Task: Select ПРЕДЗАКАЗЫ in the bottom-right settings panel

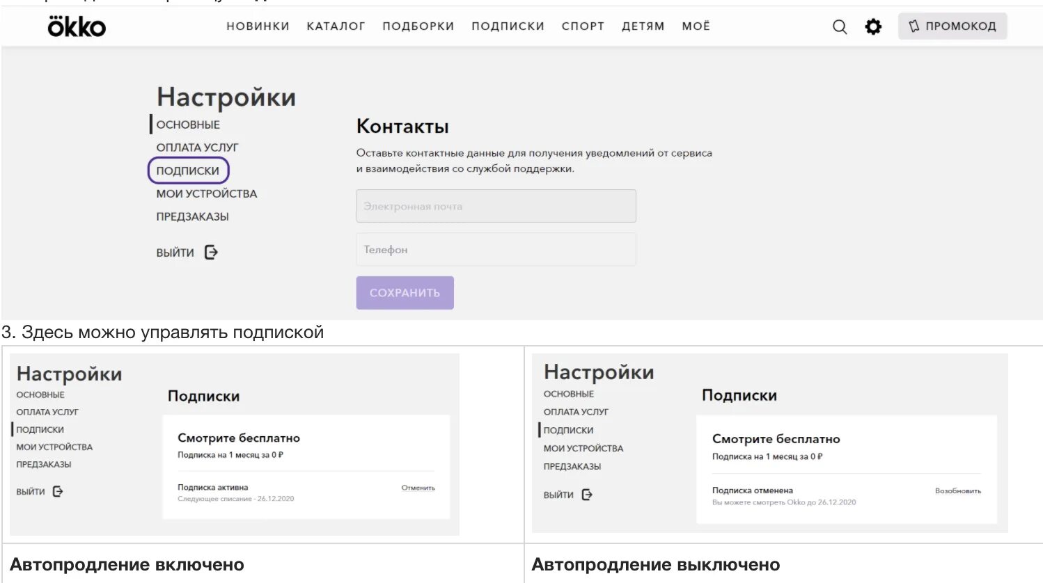Action: pos(572,466)
